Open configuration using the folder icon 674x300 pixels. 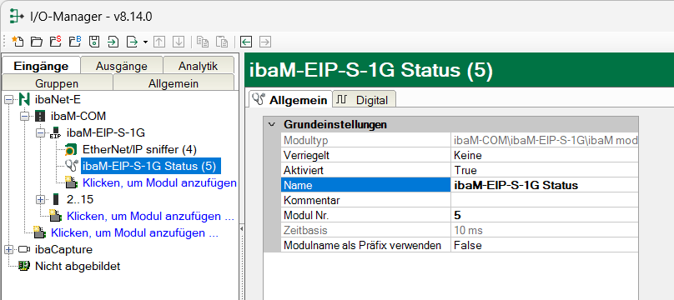tap(37, 42)
